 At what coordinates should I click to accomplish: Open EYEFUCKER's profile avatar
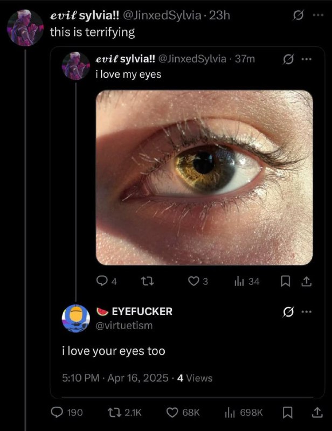pyautogui.click(x=76, y=318)
